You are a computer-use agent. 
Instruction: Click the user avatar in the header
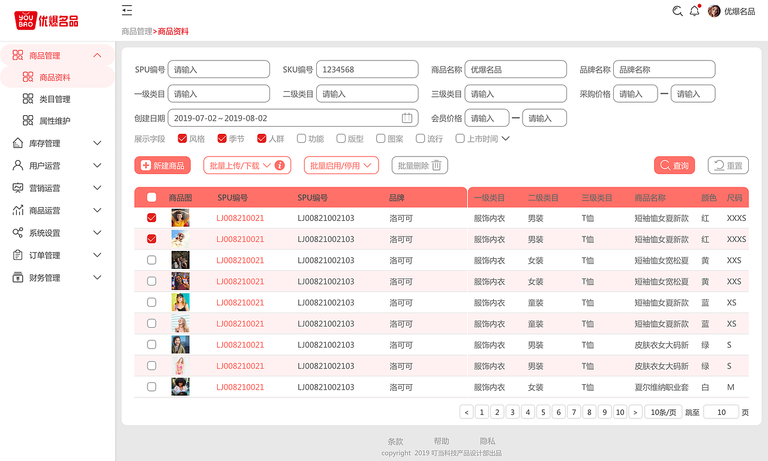714,11
